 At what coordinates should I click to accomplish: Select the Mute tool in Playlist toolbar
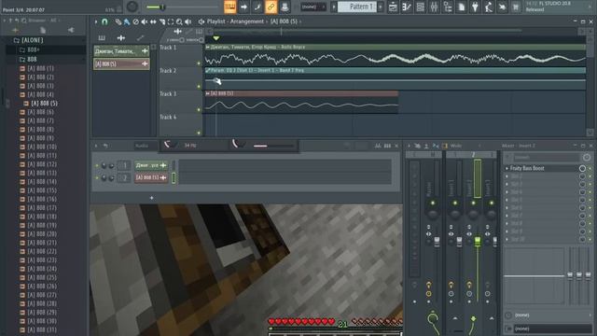click(145, 22)
